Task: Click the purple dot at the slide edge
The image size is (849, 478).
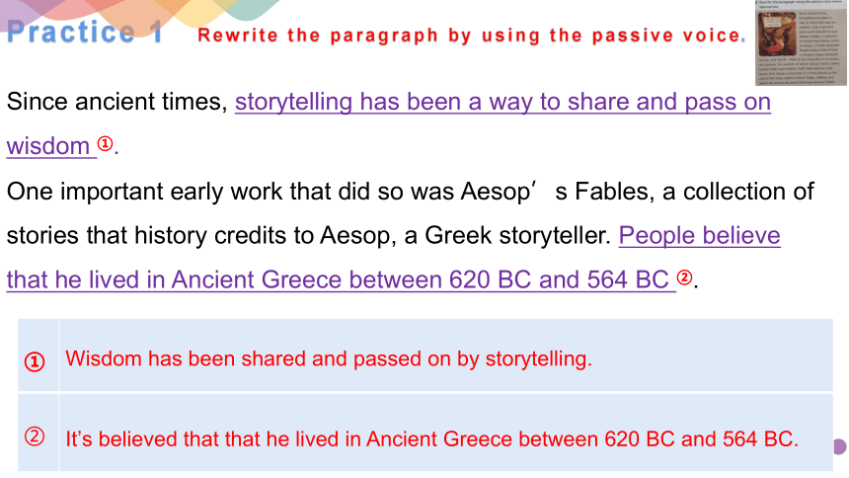Action: click(840, 447)
